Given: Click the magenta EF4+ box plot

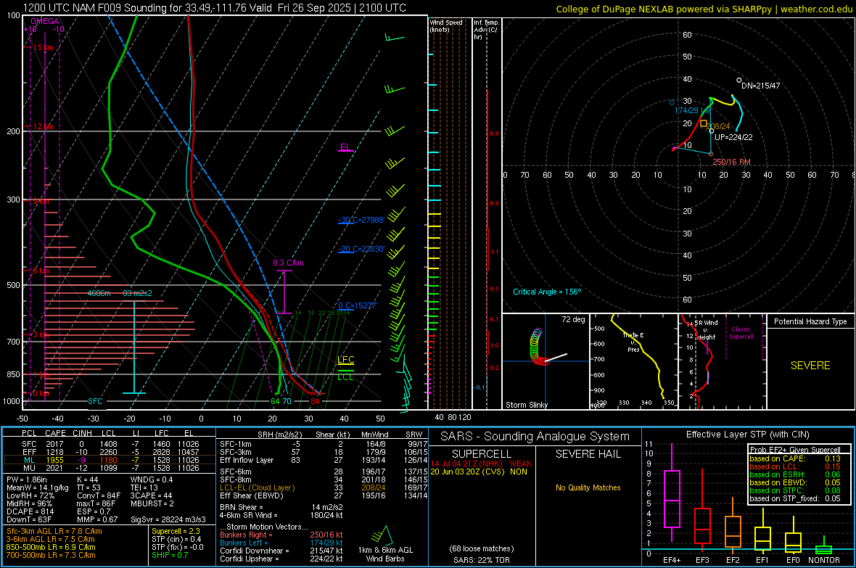Looking at the screenshot, I should (672, 493).
